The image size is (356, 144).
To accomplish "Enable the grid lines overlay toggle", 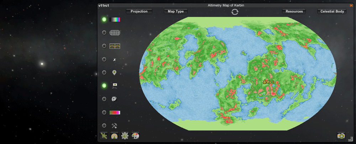I will (x=104, y=33).
